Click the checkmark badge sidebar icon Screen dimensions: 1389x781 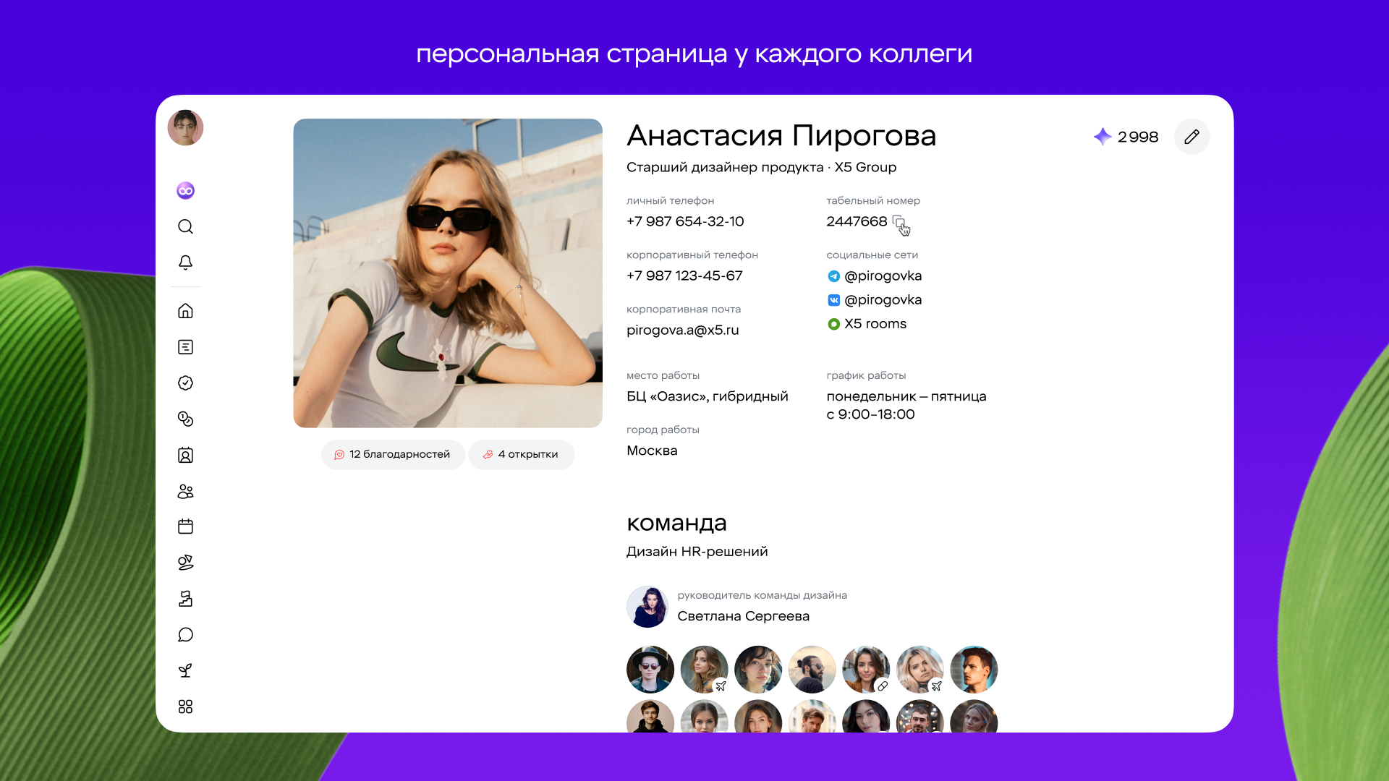[x=185, y=383]
